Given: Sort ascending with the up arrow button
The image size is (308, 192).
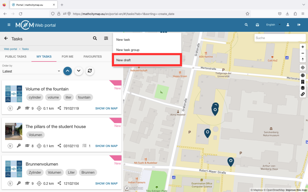Looking at the screenshot, I should pos(68,71).
